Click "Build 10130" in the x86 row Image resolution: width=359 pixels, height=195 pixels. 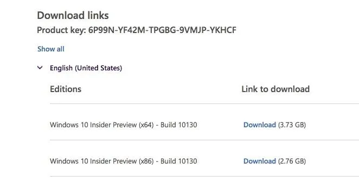pos(178,161)
